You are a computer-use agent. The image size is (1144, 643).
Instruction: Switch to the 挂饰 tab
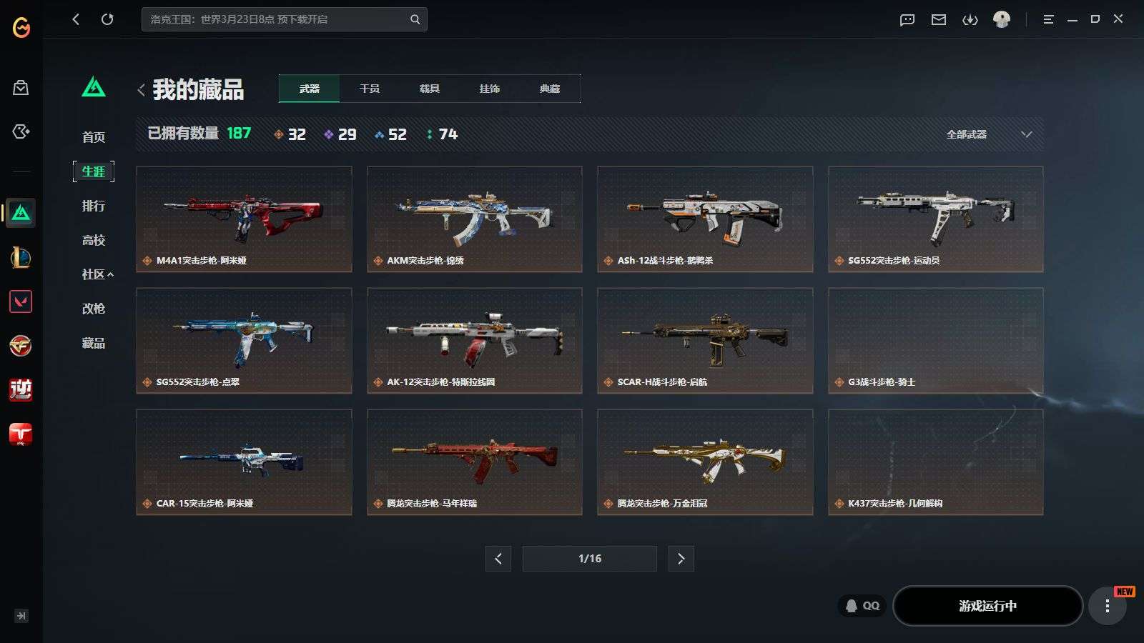coord(490,89)
